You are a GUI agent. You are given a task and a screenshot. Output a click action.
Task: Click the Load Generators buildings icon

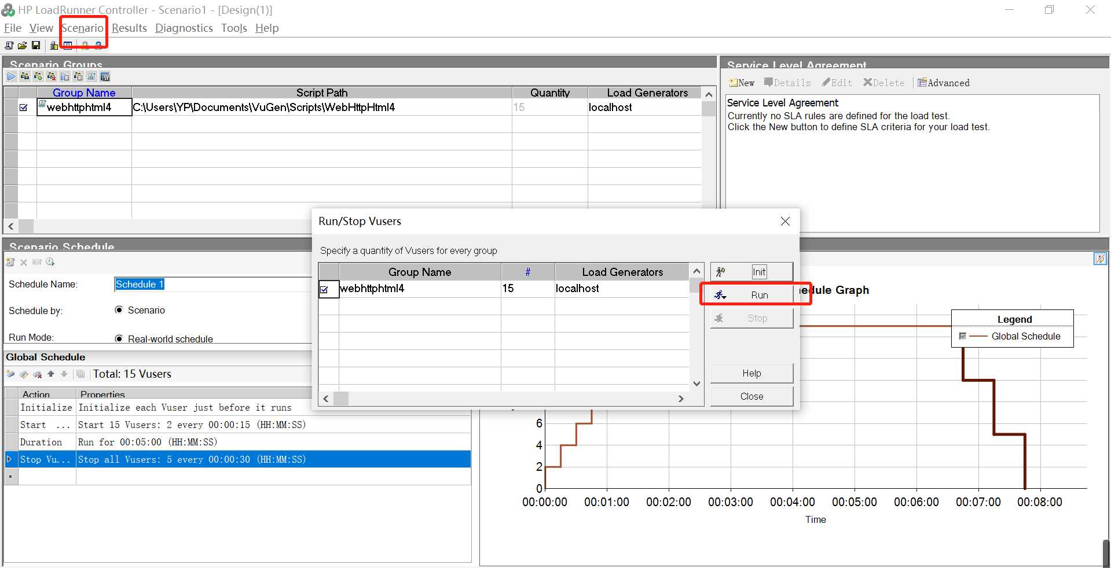tap(54, 45)
